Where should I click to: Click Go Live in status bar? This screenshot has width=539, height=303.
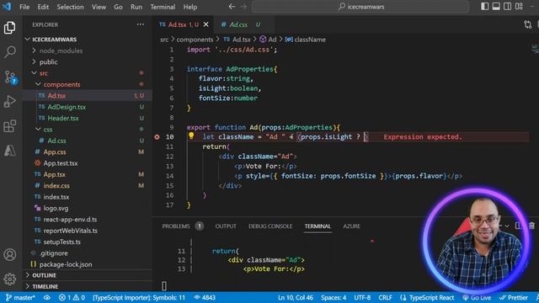point(477,297)
